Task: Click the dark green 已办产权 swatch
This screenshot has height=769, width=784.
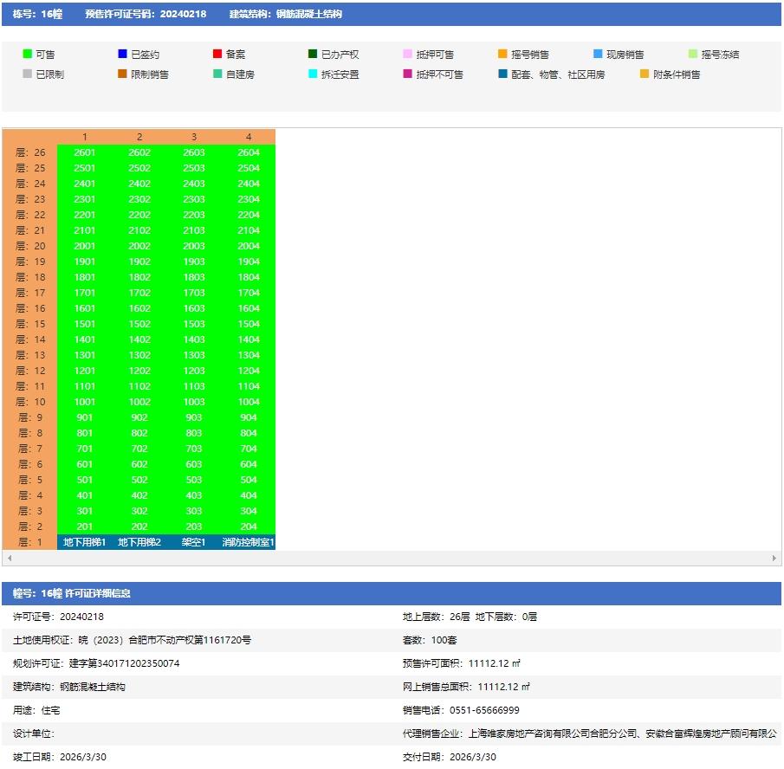Action: tap(313, 54)
